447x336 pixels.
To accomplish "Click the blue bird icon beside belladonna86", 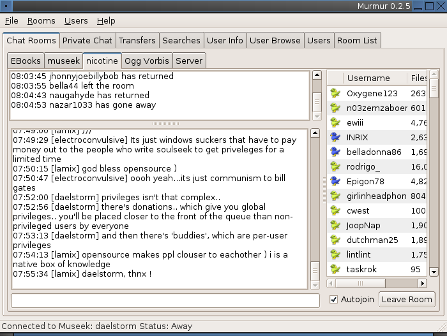I will pos(335,152).
